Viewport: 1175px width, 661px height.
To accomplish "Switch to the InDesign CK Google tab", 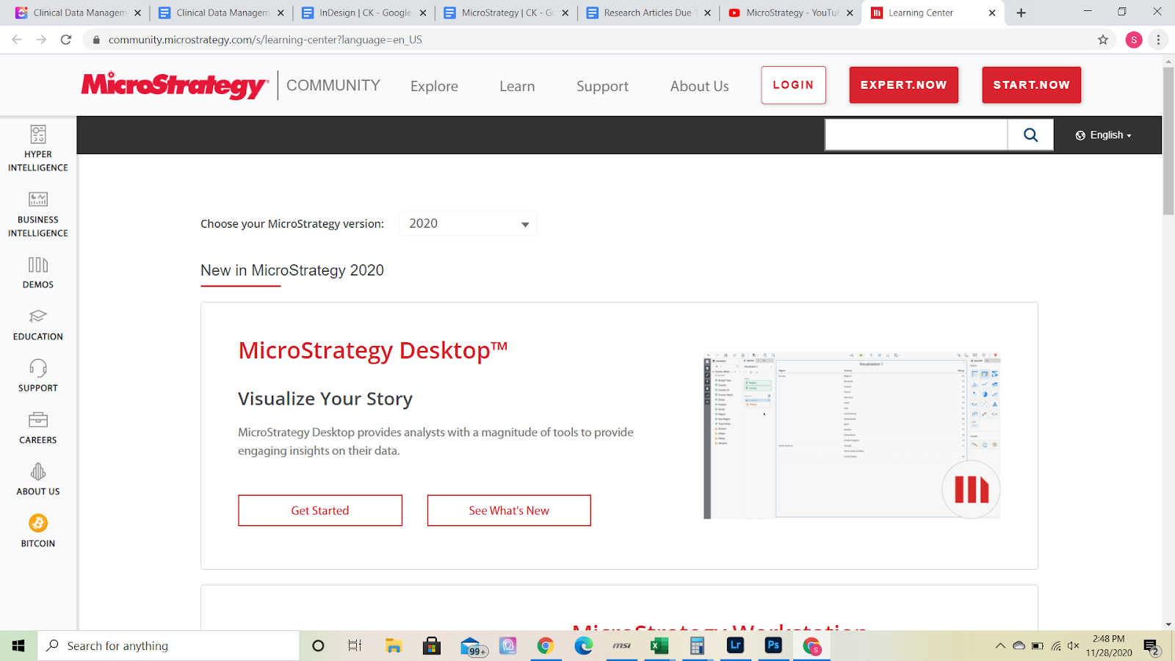I will [x=364, y=12].
